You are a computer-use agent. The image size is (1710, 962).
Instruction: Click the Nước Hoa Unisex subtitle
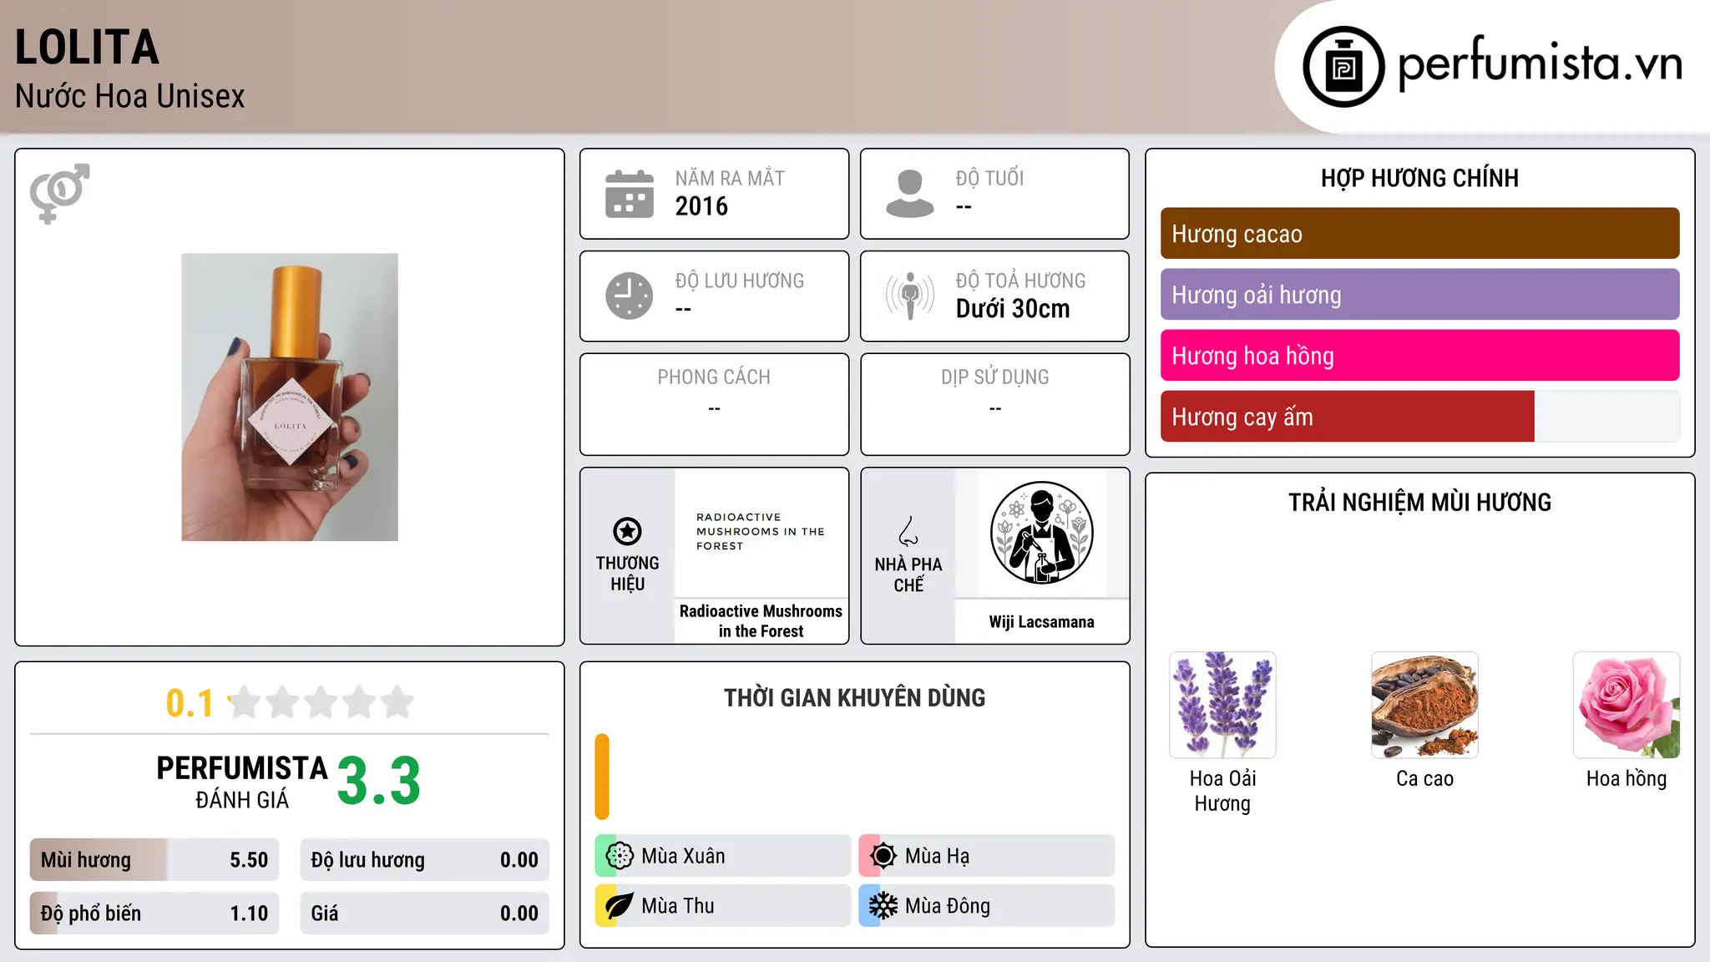(129, 97)
